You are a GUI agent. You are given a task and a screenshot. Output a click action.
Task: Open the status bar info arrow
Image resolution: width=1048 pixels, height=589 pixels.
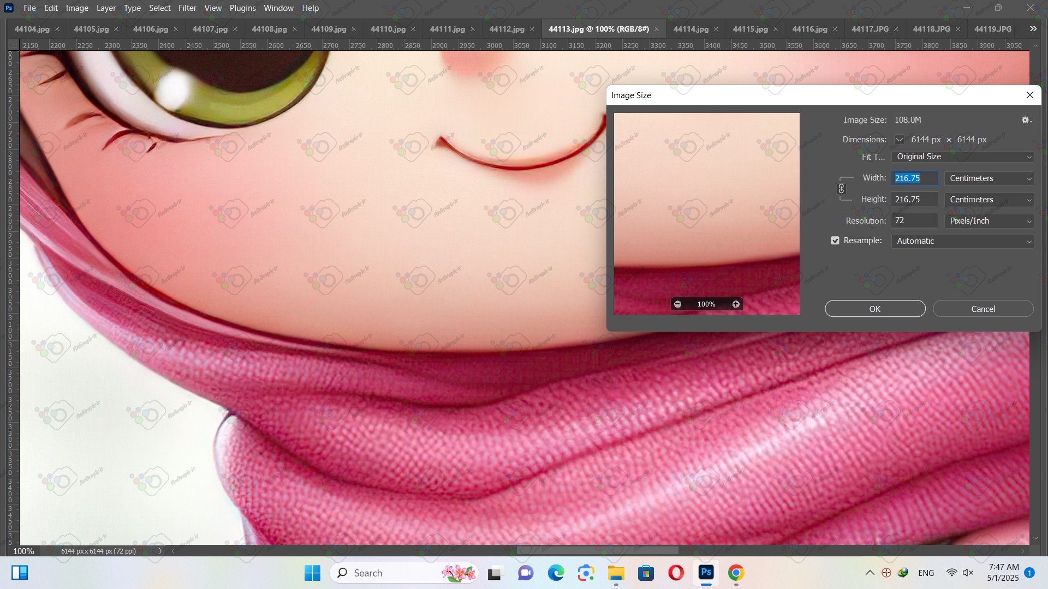160,551
